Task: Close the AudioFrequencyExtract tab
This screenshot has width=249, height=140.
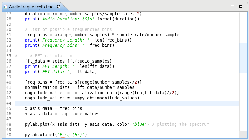Action: click(x=59, y=7)
